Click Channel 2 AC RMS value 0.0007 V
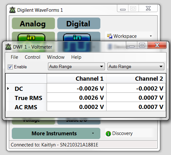Screen dimensions: 171x155 coord(136,107)
